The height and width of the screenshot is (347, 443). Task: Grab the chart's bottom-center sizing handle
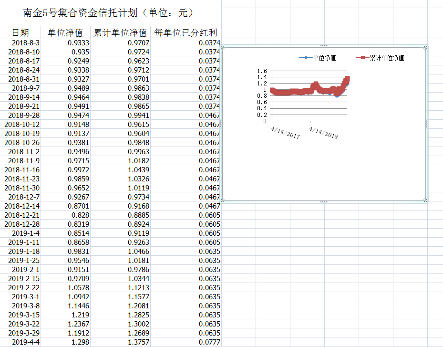(x=324, y=202)
